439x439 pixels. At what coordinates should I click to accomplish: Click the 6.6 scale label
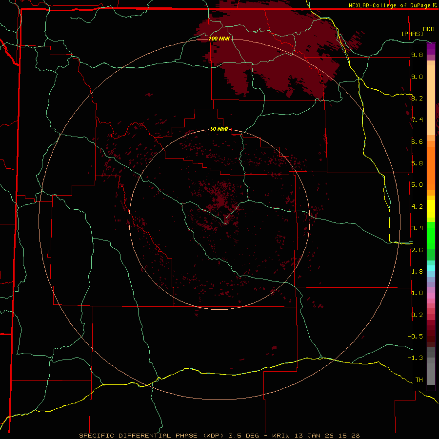417,141
